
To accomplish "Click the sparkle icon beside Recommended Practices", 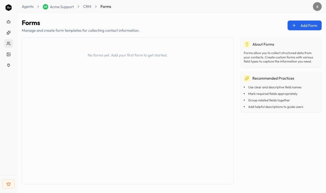I will [247, 78].
